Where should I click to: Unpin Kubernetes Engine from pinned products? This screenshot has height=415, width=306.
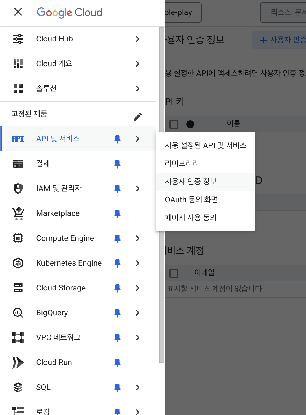point(117,263)
